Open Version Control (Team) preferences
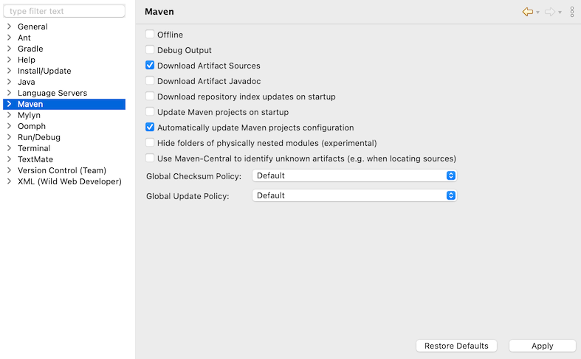This screenshot has height=359, width=581. (x=61, y=170)
